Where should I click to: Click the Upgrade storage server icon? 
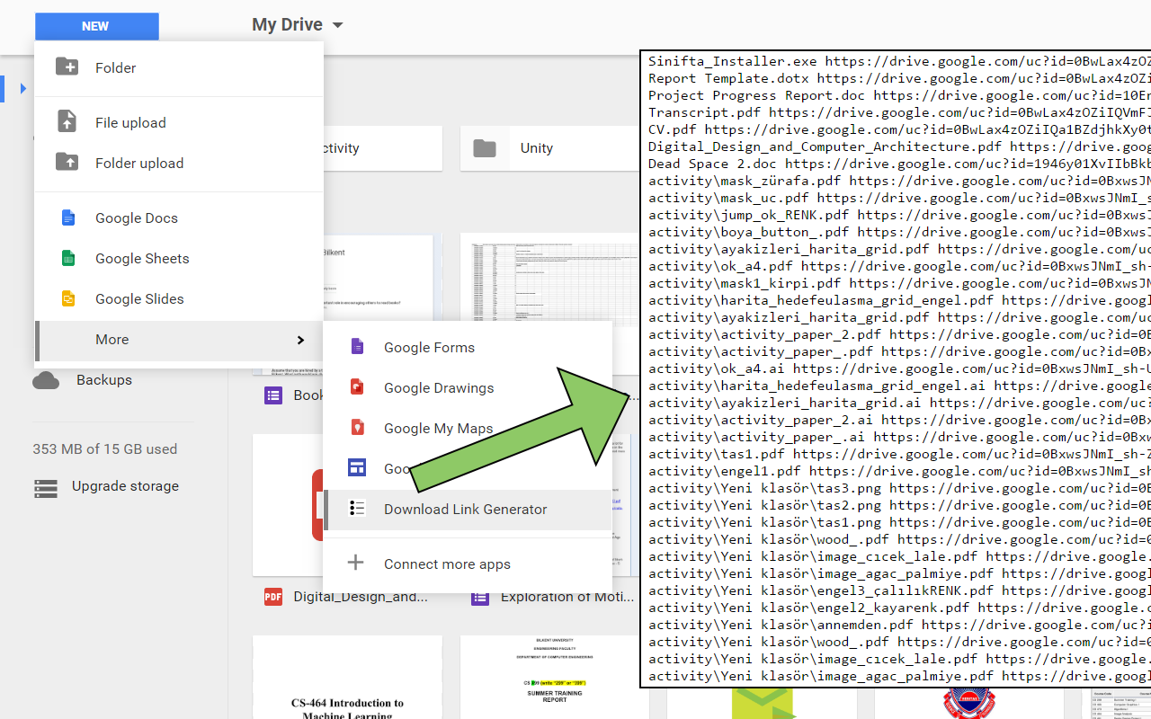(46, 488)
